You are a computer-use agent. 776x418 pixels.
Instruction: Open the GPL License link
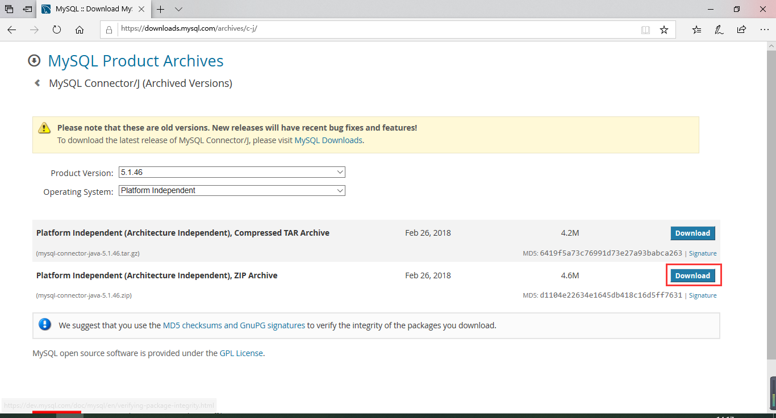click(241, 353)
